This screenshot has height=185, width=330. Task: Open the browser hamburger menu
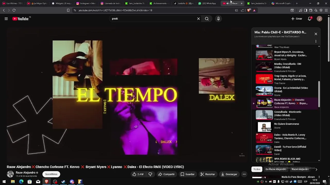pyautogui.click(x=326, y=10)
